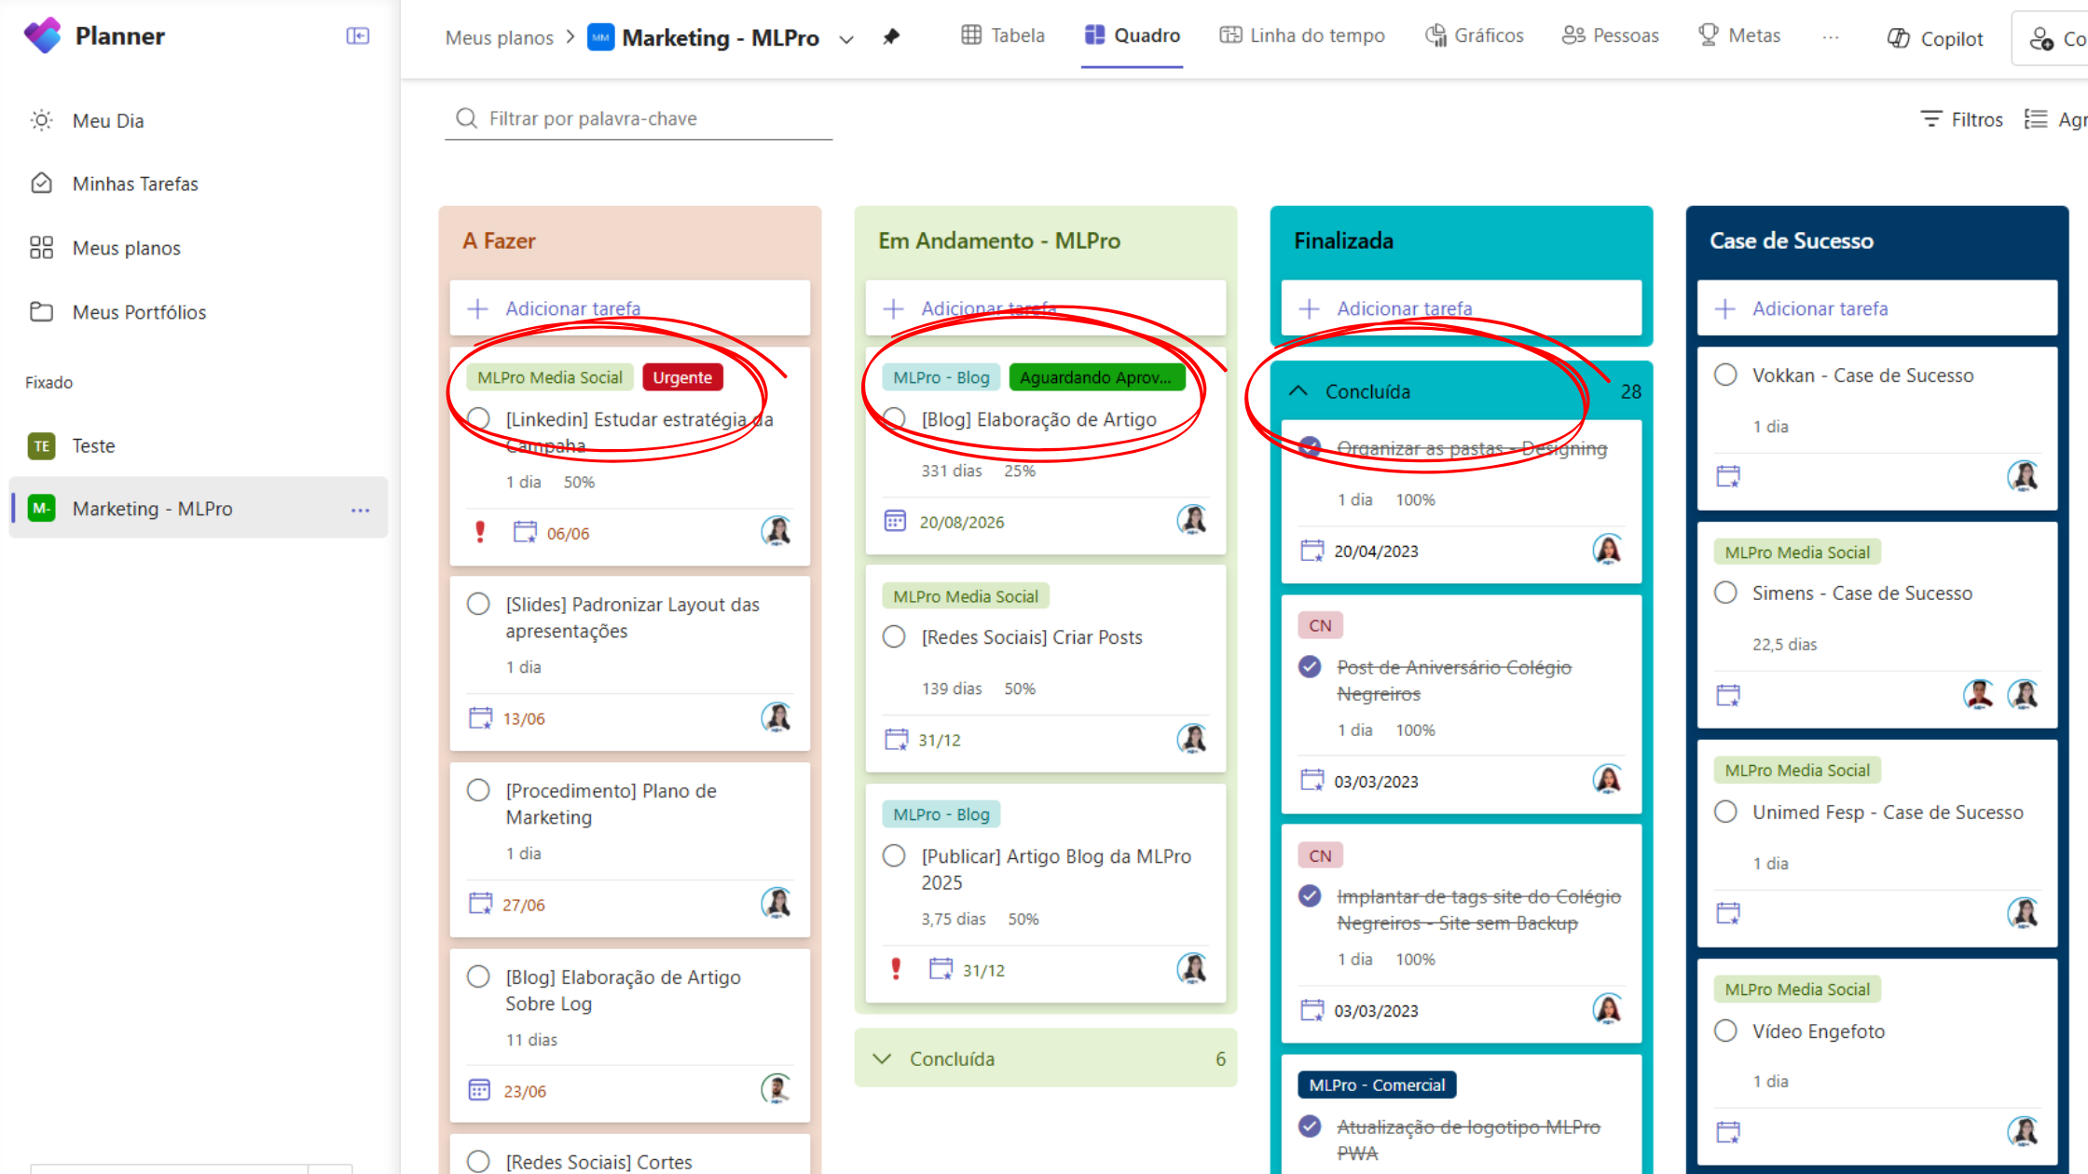This screenshot has width=2088, height=1174.
Task: Collapse the sidebar navigation panel icon
Action: [x=357, y=35]
